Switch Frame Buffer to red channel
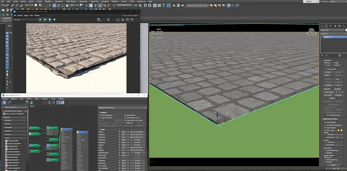 pyautogui.click(x=40, y=20)
